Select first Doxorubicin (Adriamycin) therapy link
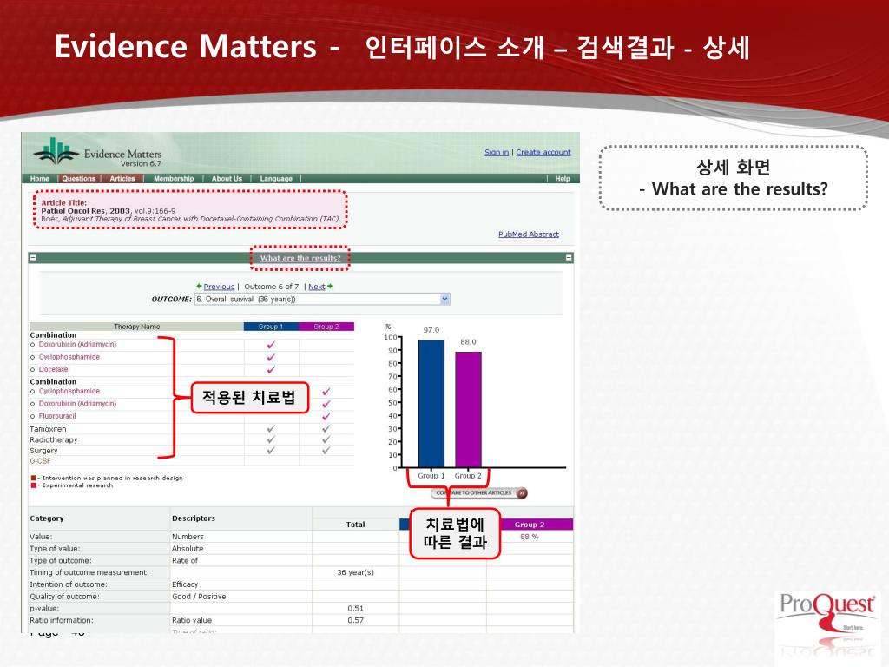Image resolution: width=889 pixels, height=667 pixels. (77, 344)
